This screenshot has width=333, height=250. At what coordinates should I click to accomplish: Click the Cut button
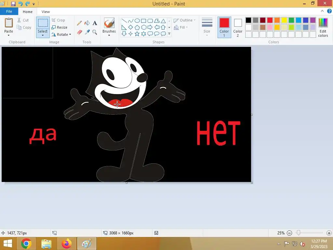pyautogui.click(x=23, y=20)
